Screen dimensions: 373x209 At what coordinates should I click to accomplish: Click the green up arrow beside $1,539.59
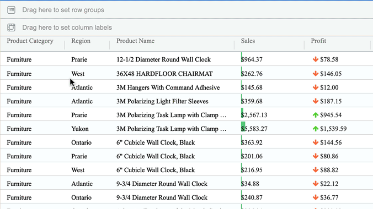coord(316,129)
